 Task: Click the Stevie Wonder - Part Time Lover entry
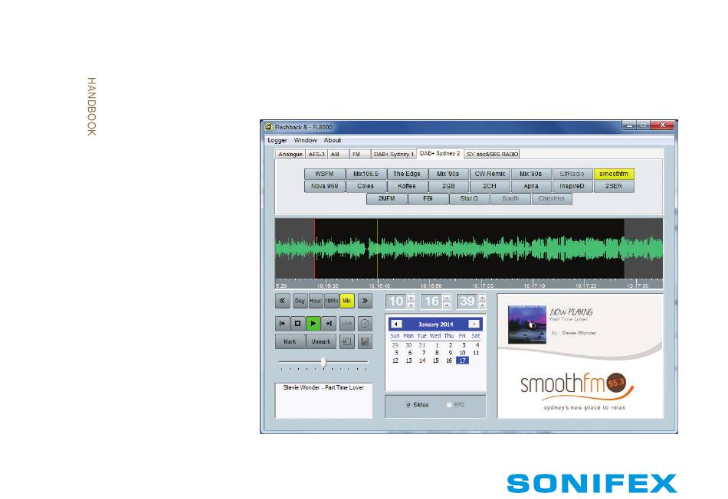click(x=323, y=387)
